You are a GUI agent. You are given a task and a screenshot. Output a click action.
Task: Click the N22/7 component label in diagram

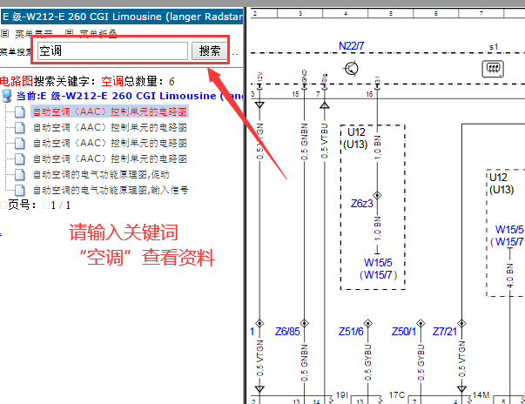pos(351,46)
